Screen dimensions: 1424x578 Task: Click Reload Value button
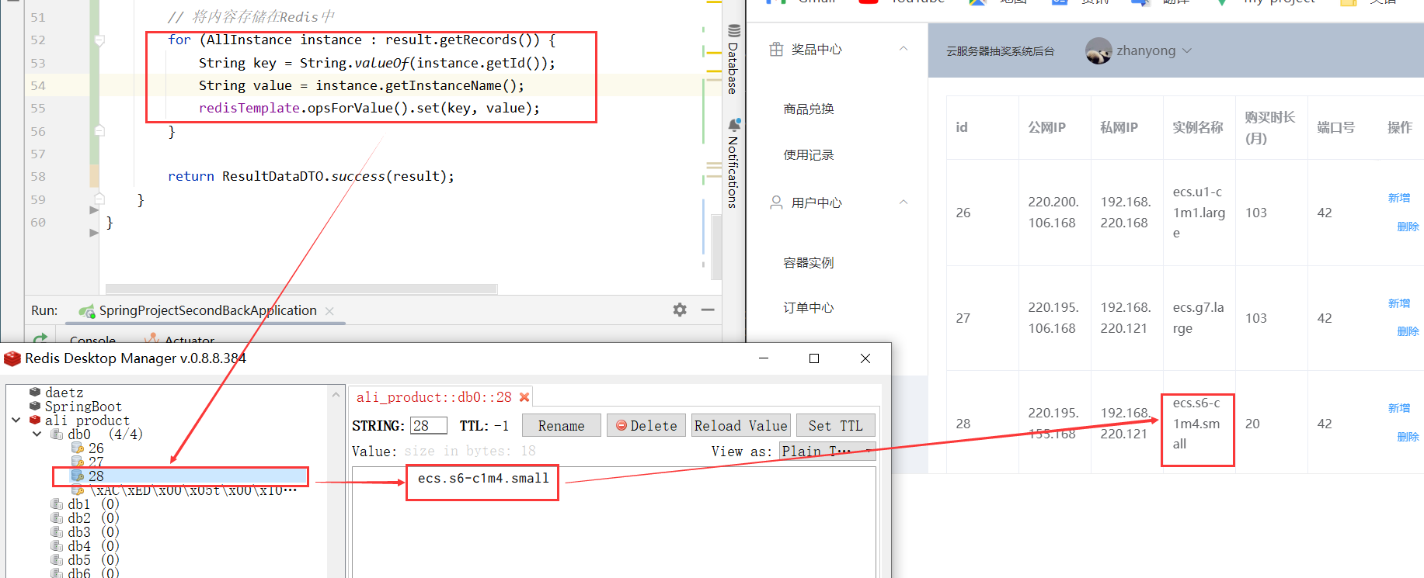click(x=741, y=425)
